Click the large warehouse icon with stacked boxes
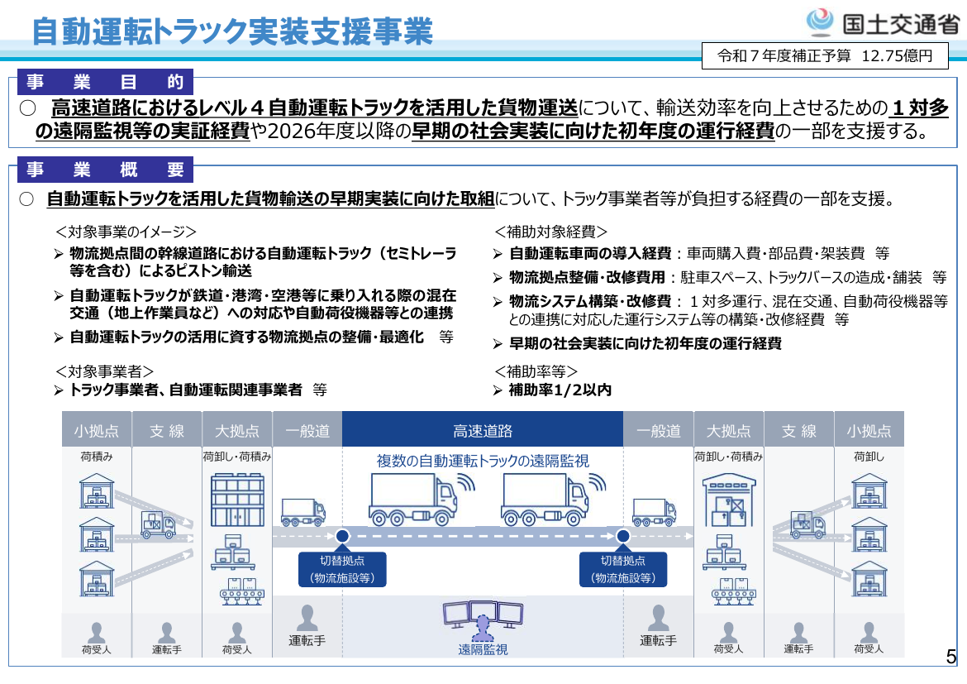This screenshot has width=967, height=684. 729,500
